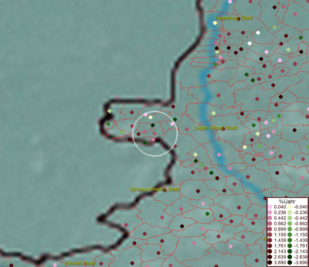
Task: Click the legend value -0.662
Action: [x=301, y=224]
